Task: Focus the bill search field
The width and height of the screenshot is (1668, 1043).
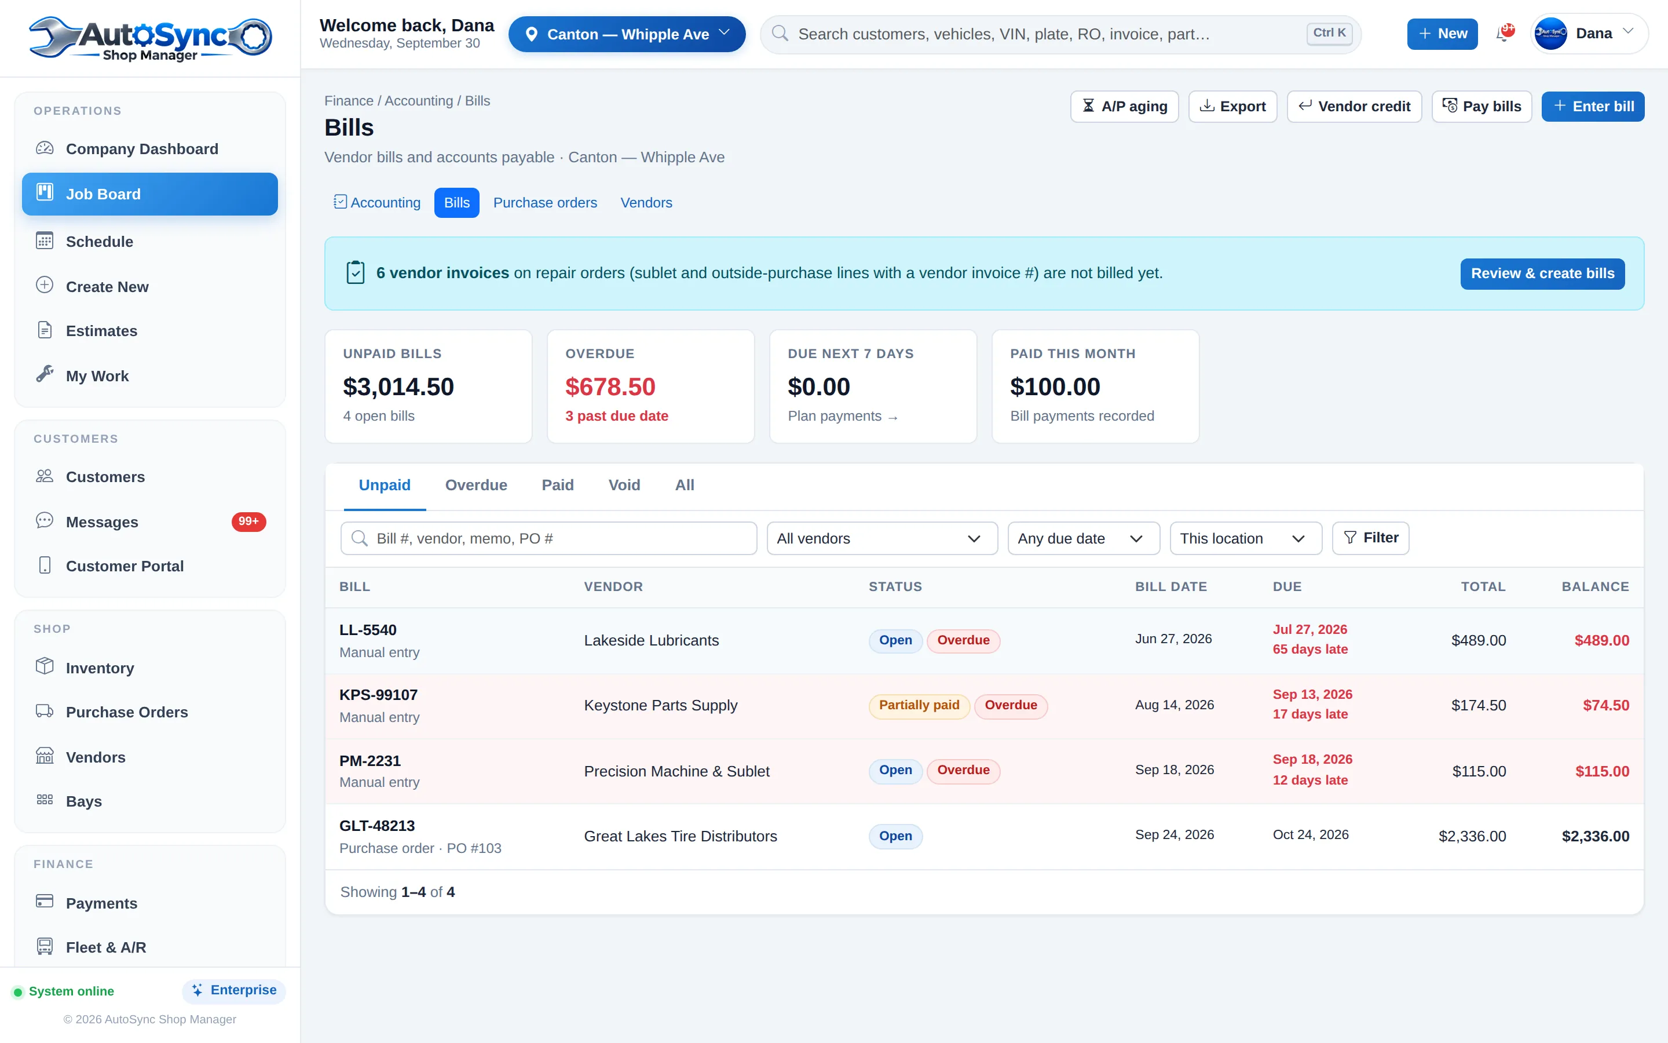Action: pos(548,538)
